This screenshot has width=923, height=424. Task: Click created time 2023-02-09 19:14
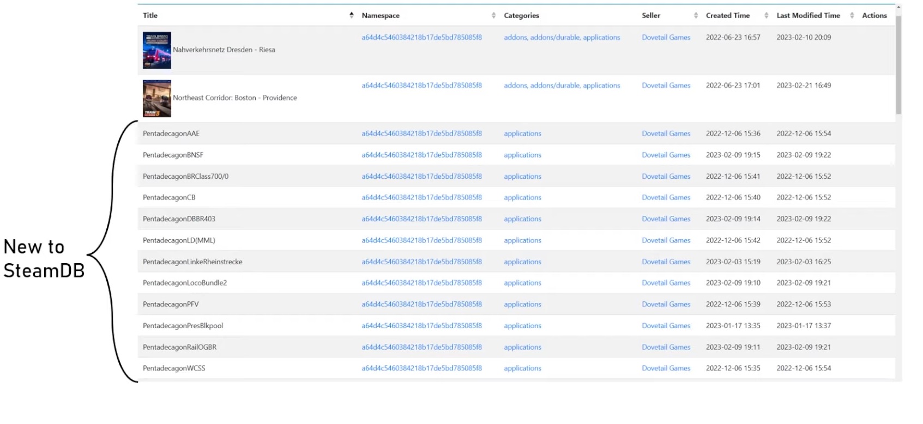tap(733, 219)
